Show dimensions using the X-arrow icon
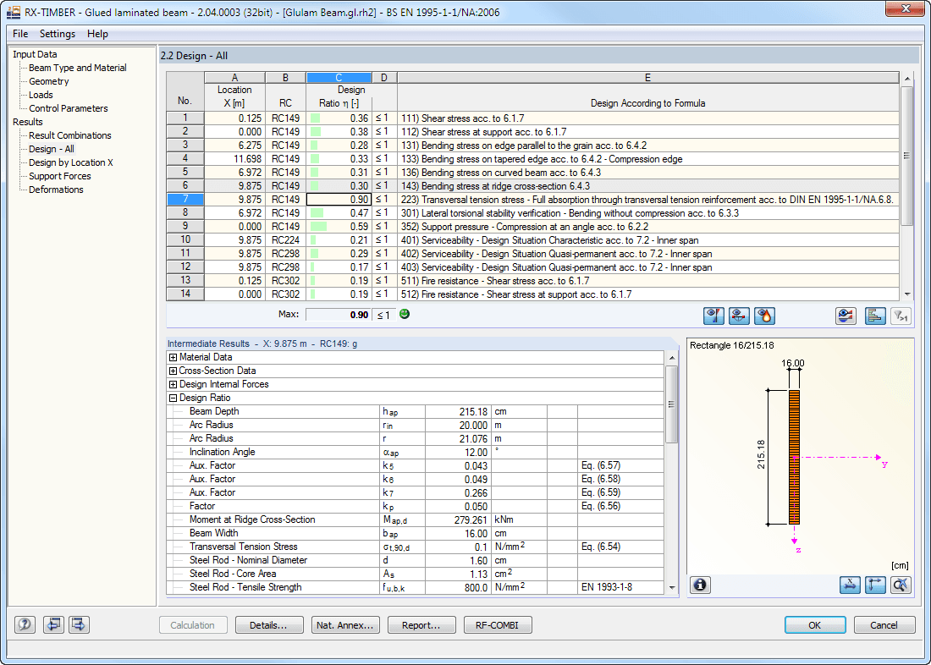The width and height of the screenshot is (931, 665). pyautogui.click(x=850, y=584)
